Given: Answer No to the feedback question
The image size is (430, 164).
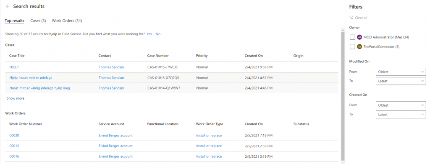Looking at the screenshot, I should (158, 34).
